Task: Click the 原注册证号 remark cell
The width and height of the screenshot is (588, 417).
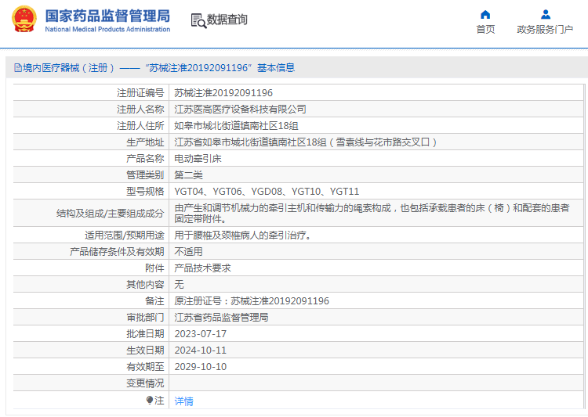Action: coord(377,301)
